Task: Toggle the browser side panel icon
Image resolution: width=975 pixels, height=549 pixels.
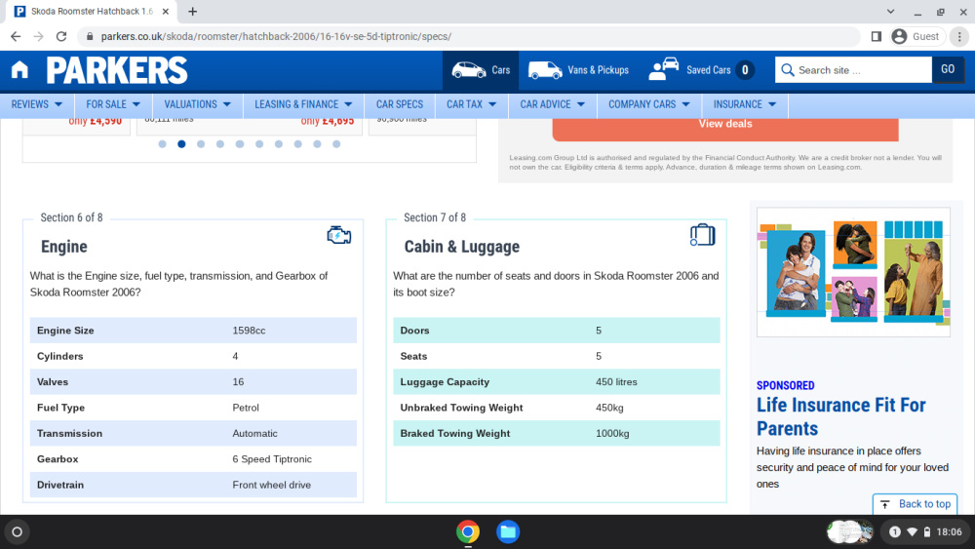Action: (x=877, y=37)
